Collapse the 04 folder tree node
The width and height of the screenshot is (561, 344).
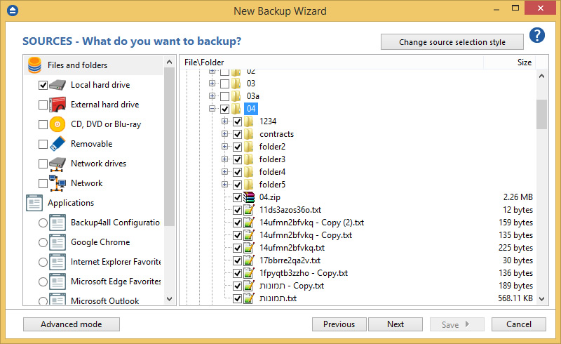212,109
